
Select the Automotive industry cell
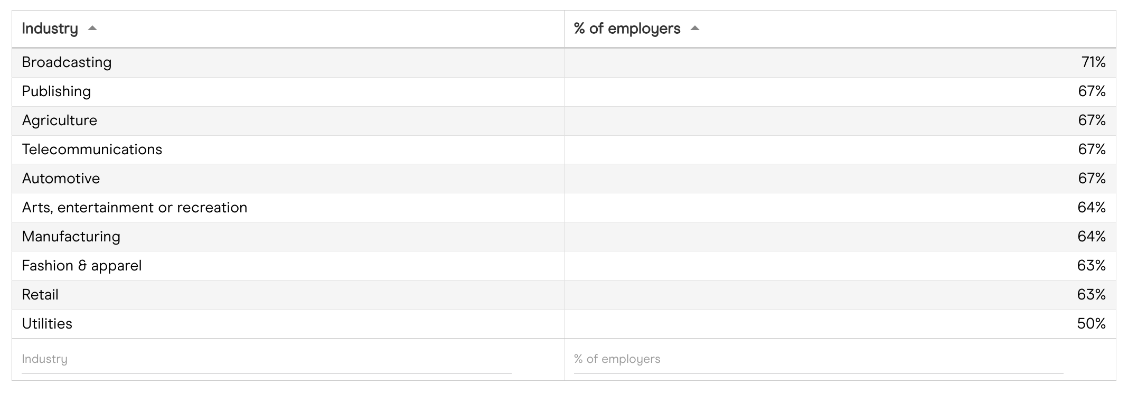click(61, 179)
